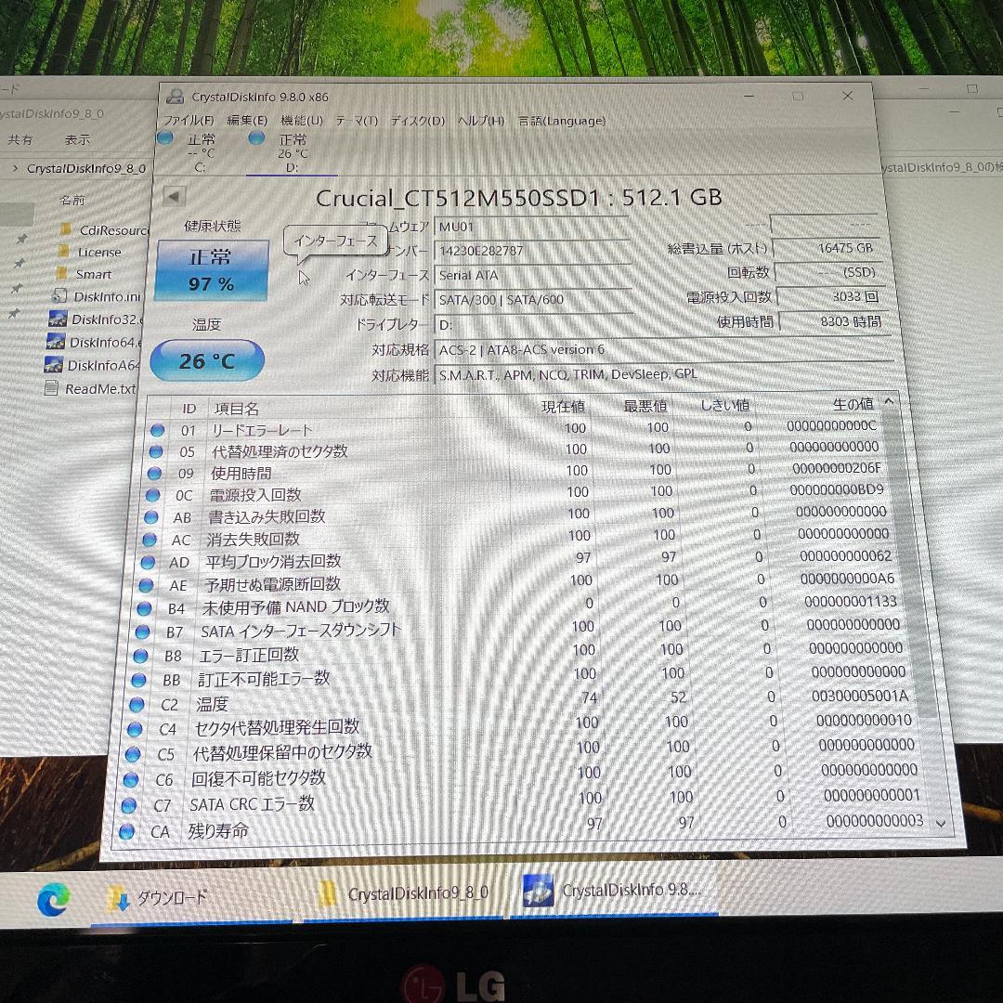Click the status dot for row C7 SATA CRC エラー数

tap(128, 804)
